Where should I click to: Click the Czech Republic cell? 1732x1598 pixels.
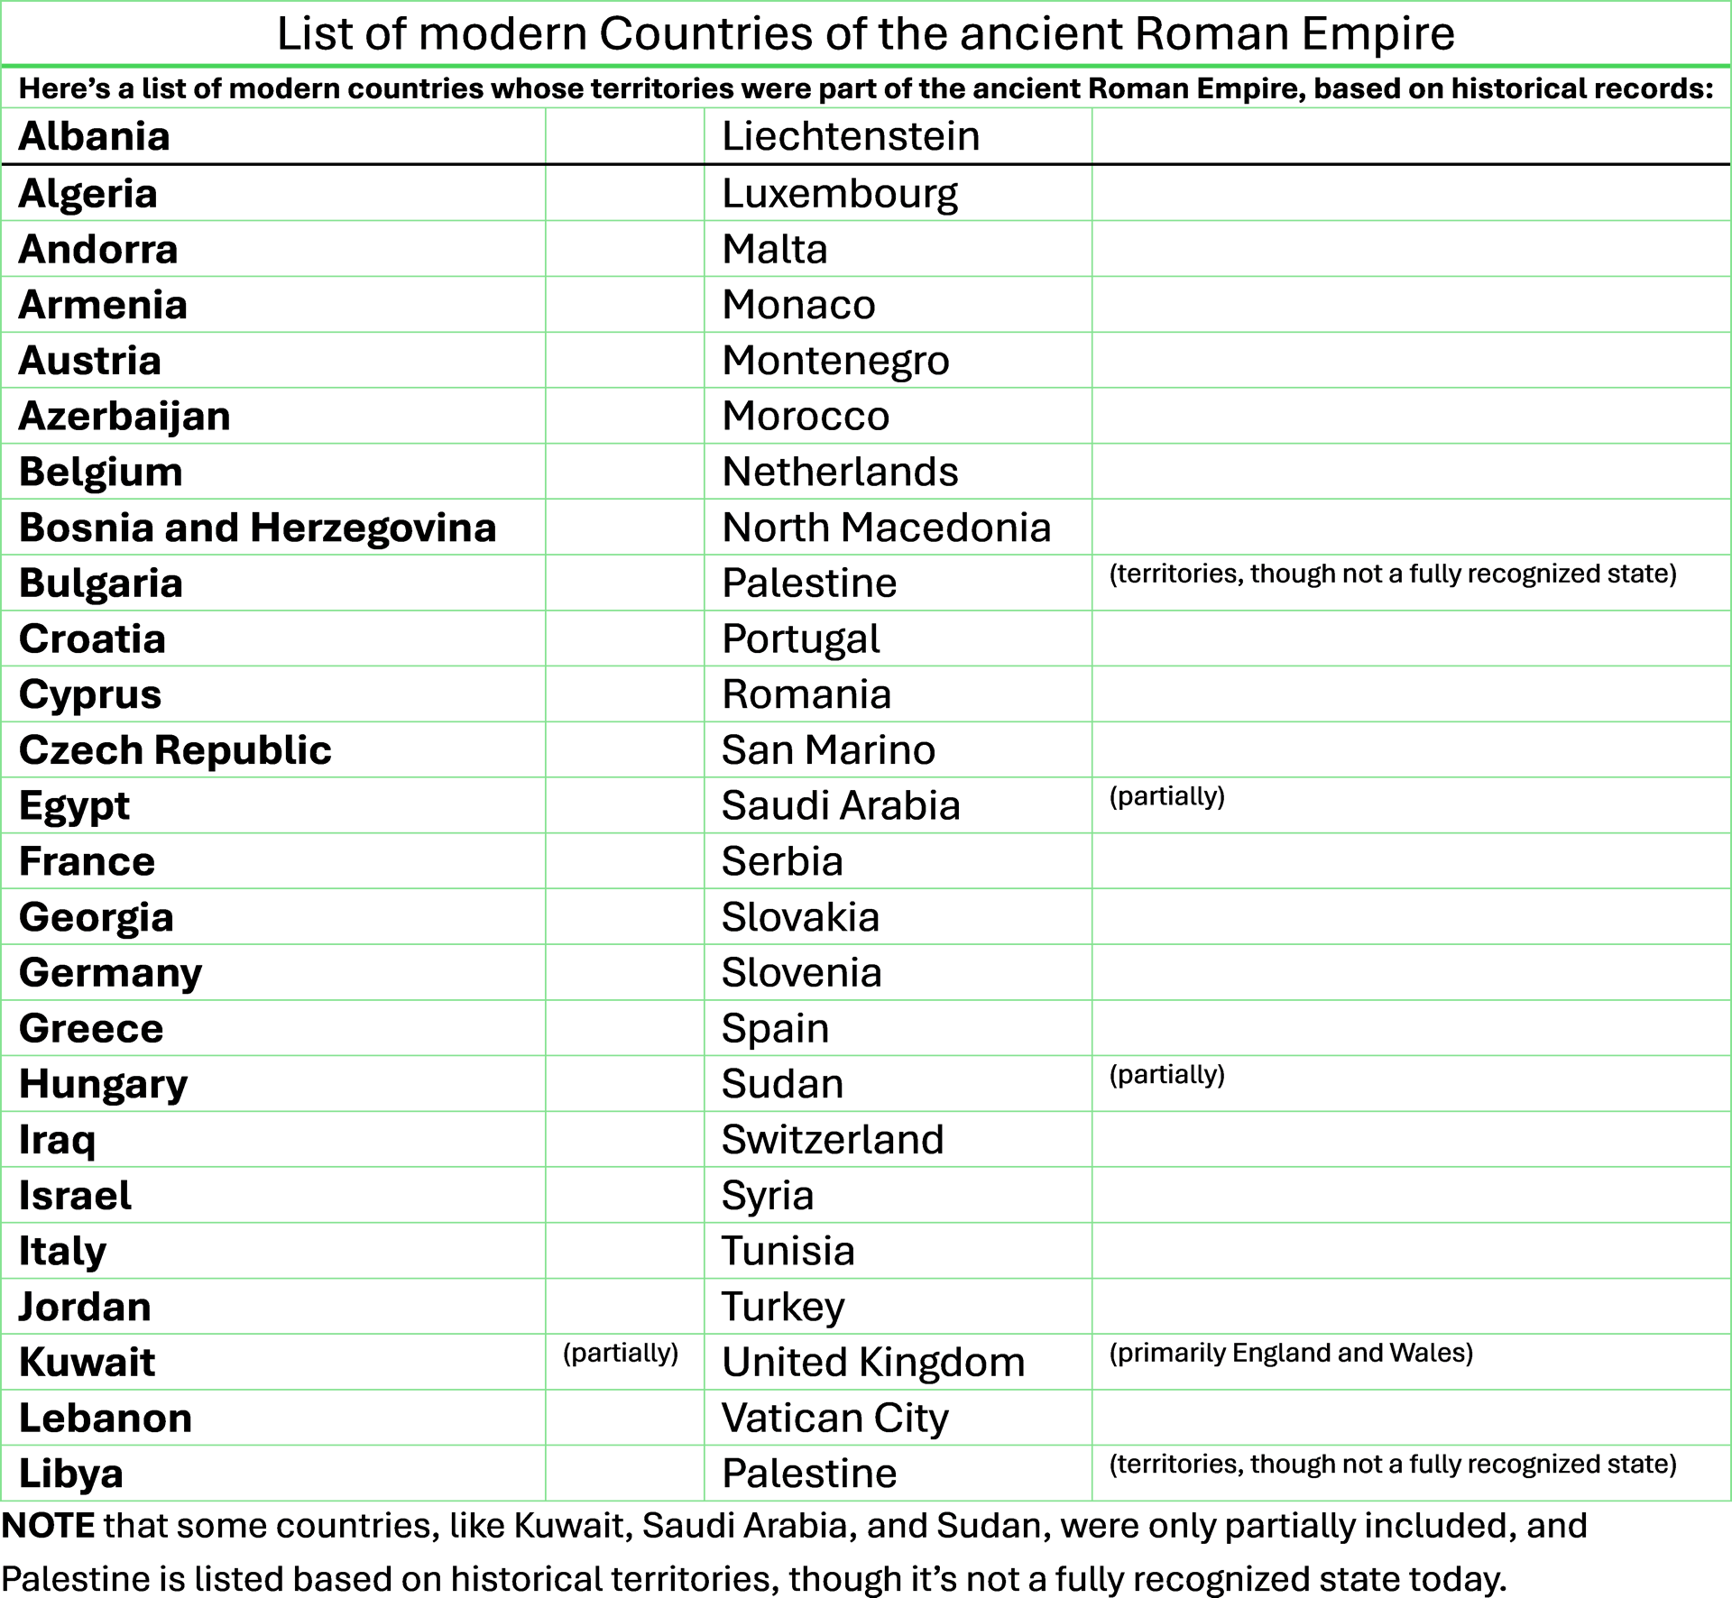(x=175, y=750)
